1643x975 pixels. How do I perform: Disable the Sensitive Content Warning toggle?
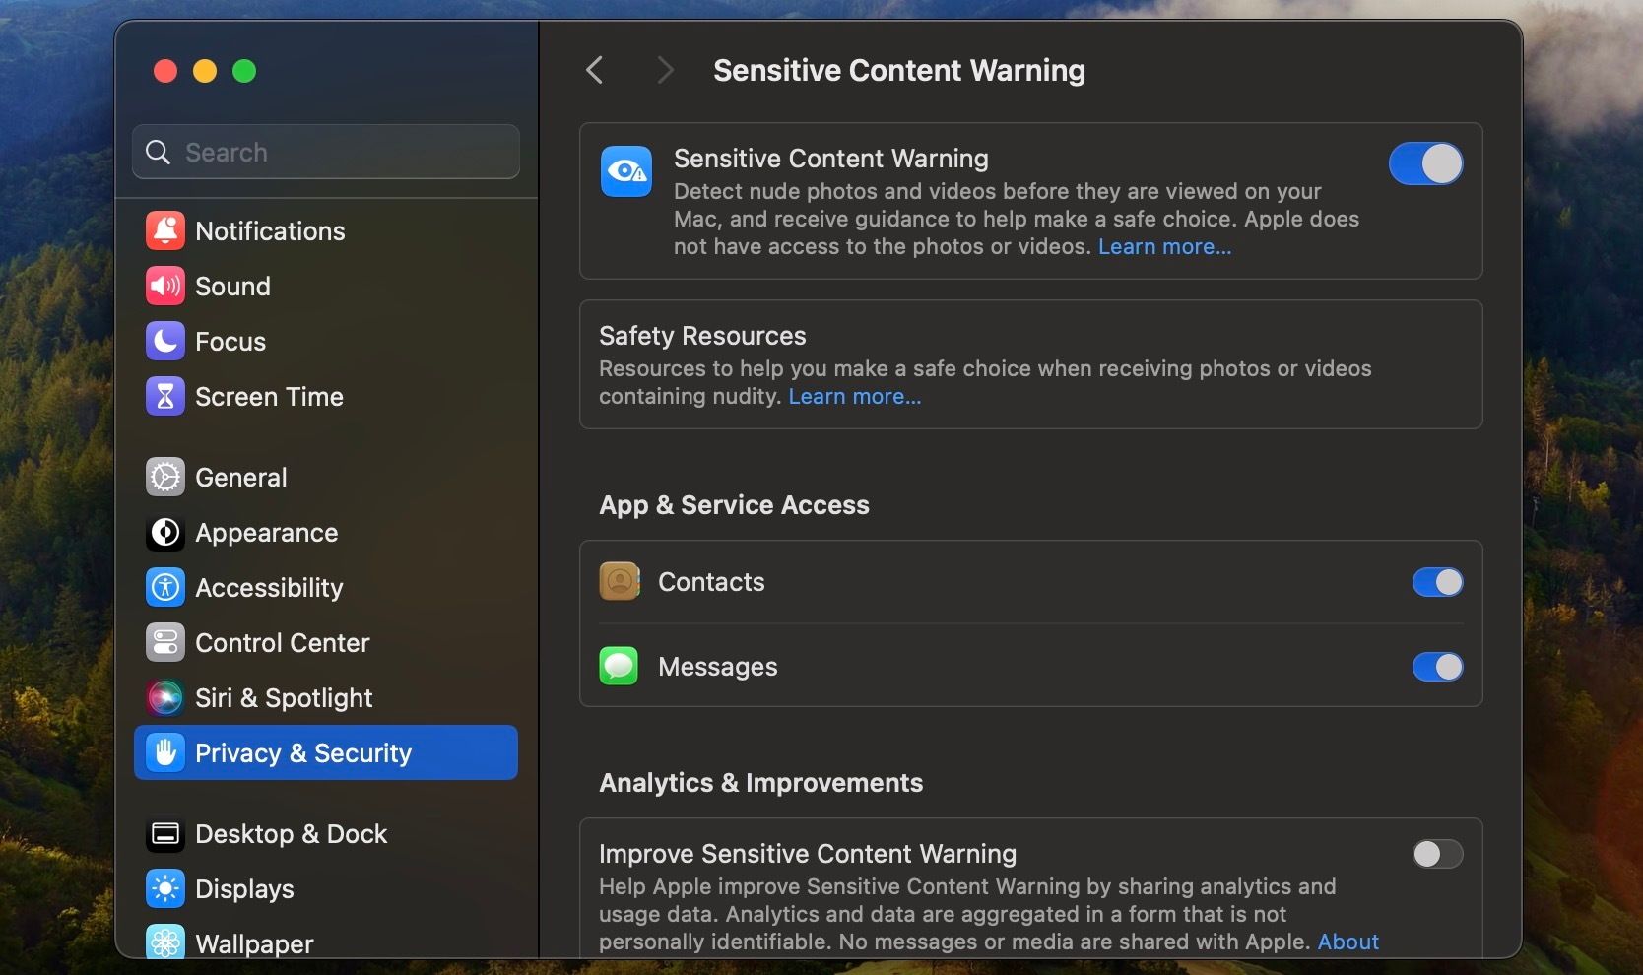(x=1425, y=163)
